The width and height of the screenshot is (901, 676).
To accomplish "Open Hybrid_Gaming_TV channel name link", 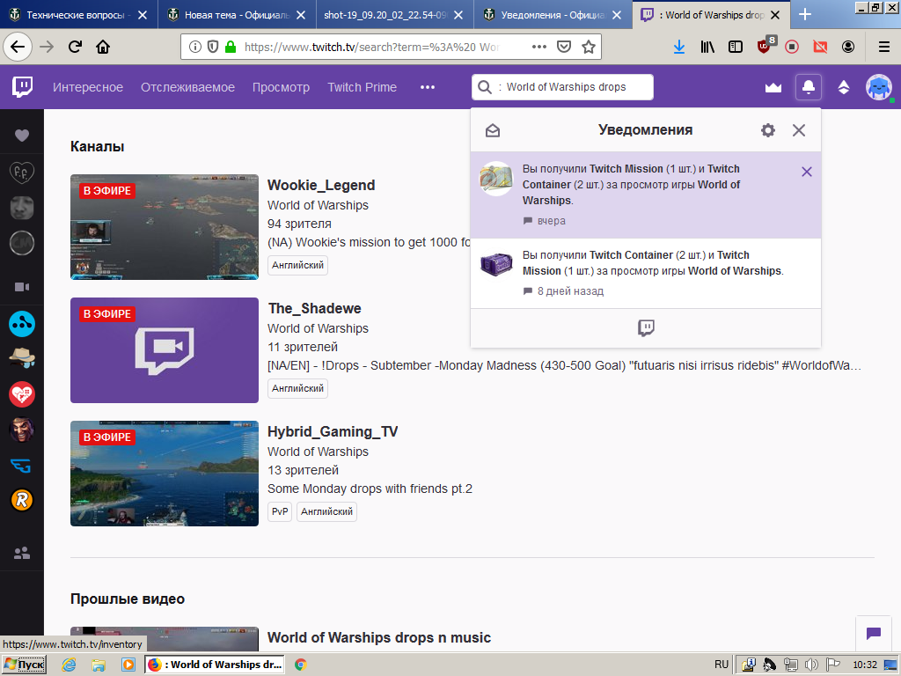I will pyautogui.click(x=333, y=431).
